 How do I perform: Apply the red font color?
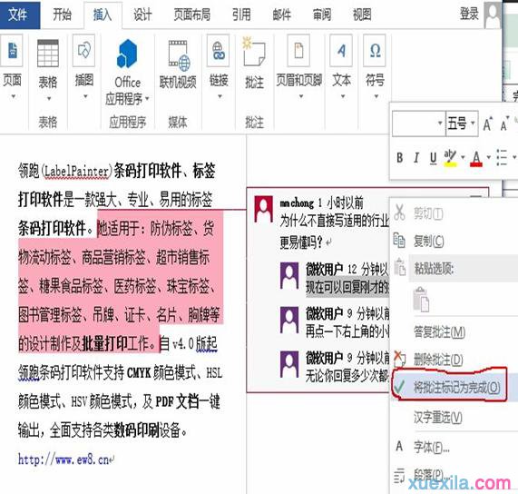[476, 158]
